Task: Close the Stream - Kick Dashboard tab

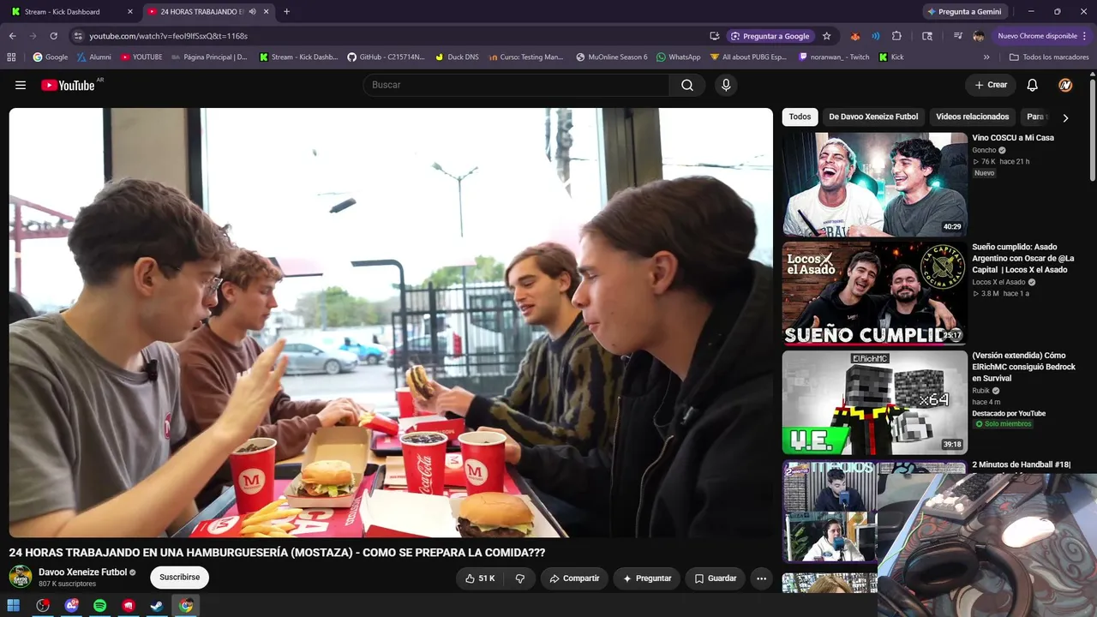Action: pos(130,12)
